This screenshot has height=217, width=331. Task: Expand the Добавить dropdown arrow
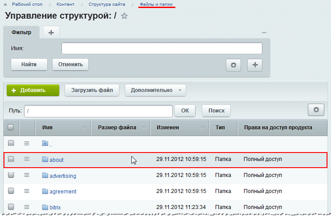click(53, 90)
